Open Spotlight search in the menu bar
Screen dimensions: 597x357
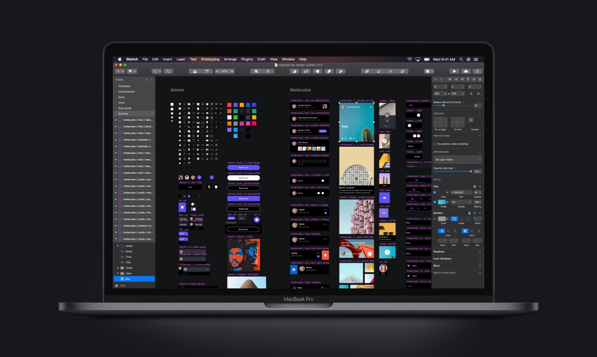click(x=461, y=60)
